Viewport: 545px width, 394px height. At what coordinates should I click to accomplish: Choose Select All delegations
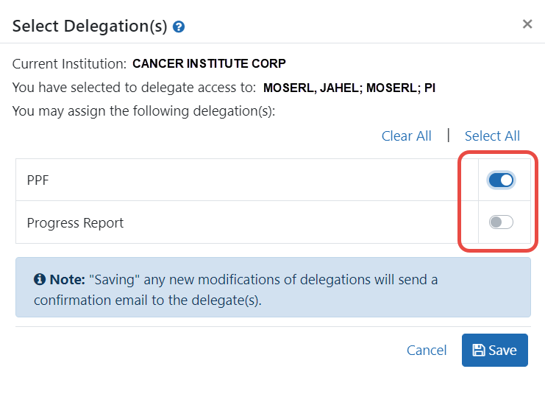(x=492, y=136)
